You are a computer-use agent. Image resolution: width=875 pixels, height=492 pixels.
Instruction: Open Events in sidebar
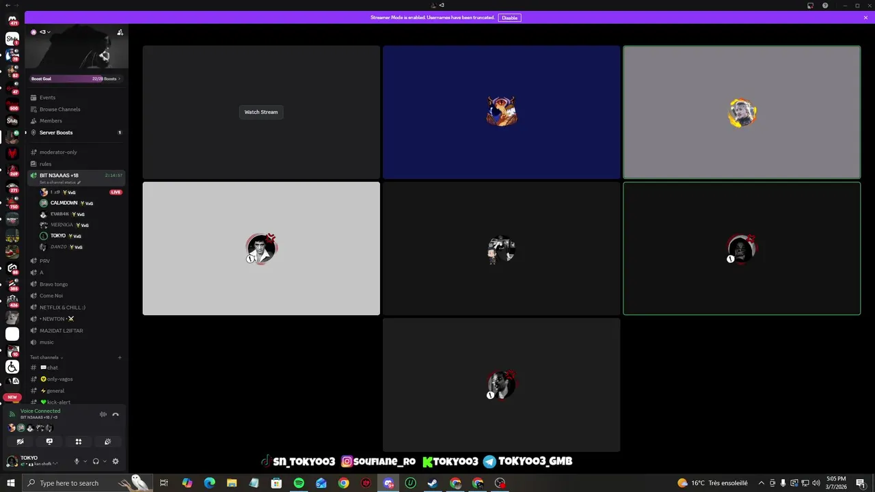point(76,98)
